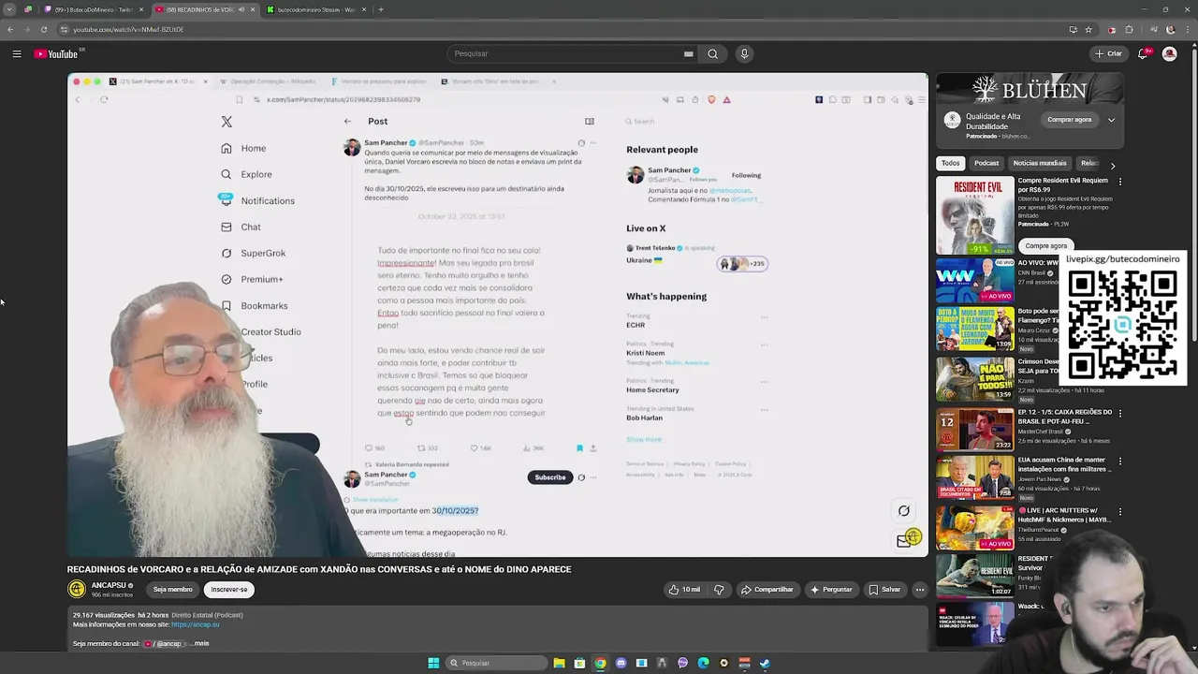1198x674 pixels.
Task: Open options menu for Resident Evil Requiem ad
Action: 1120,181
